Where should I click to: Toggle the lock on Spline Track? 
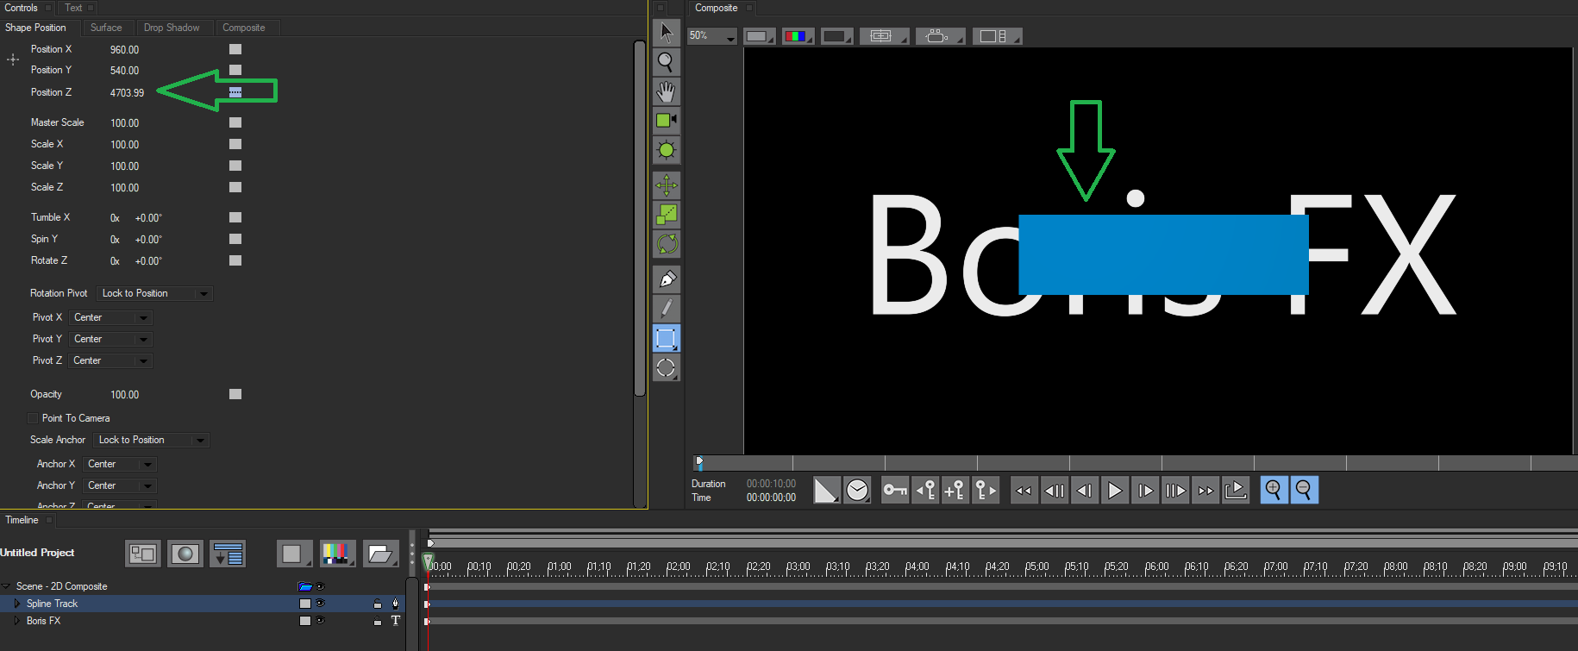coord(377,604)
